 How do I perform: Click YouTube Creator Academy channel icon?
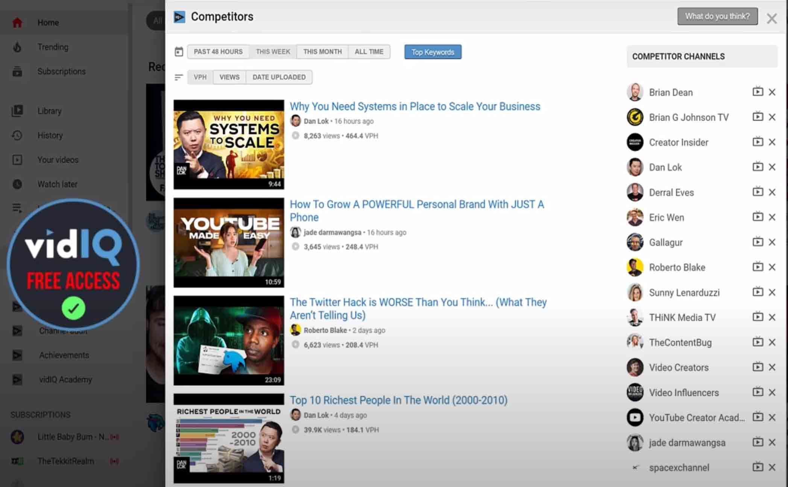pyautogui.click(x=635, y=418)
